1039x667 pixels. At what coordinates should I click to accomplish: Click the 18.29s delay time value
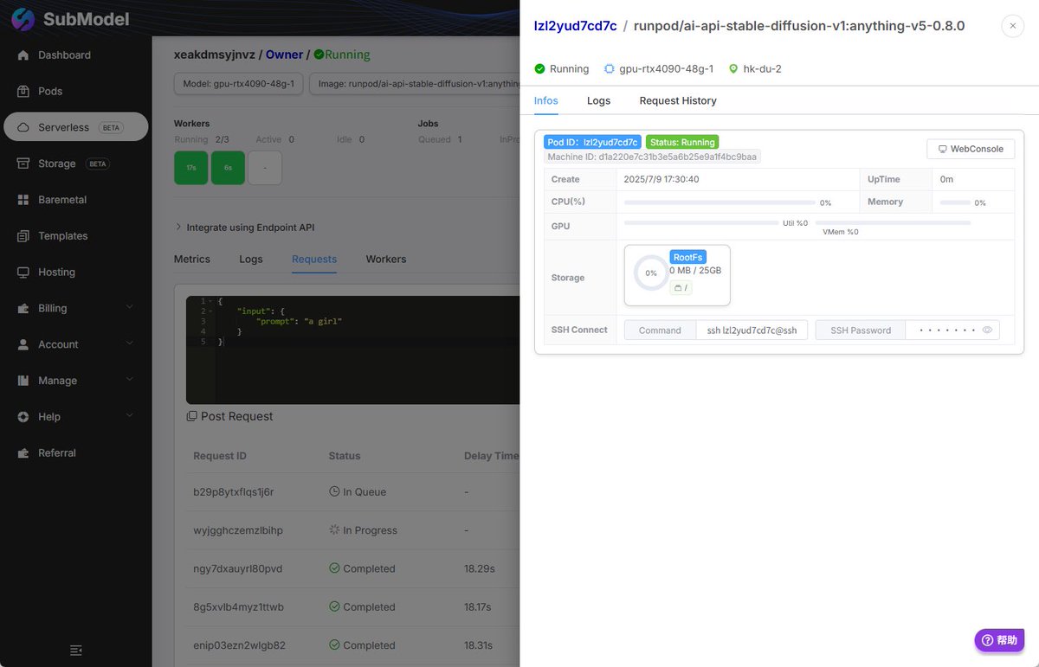480,568
